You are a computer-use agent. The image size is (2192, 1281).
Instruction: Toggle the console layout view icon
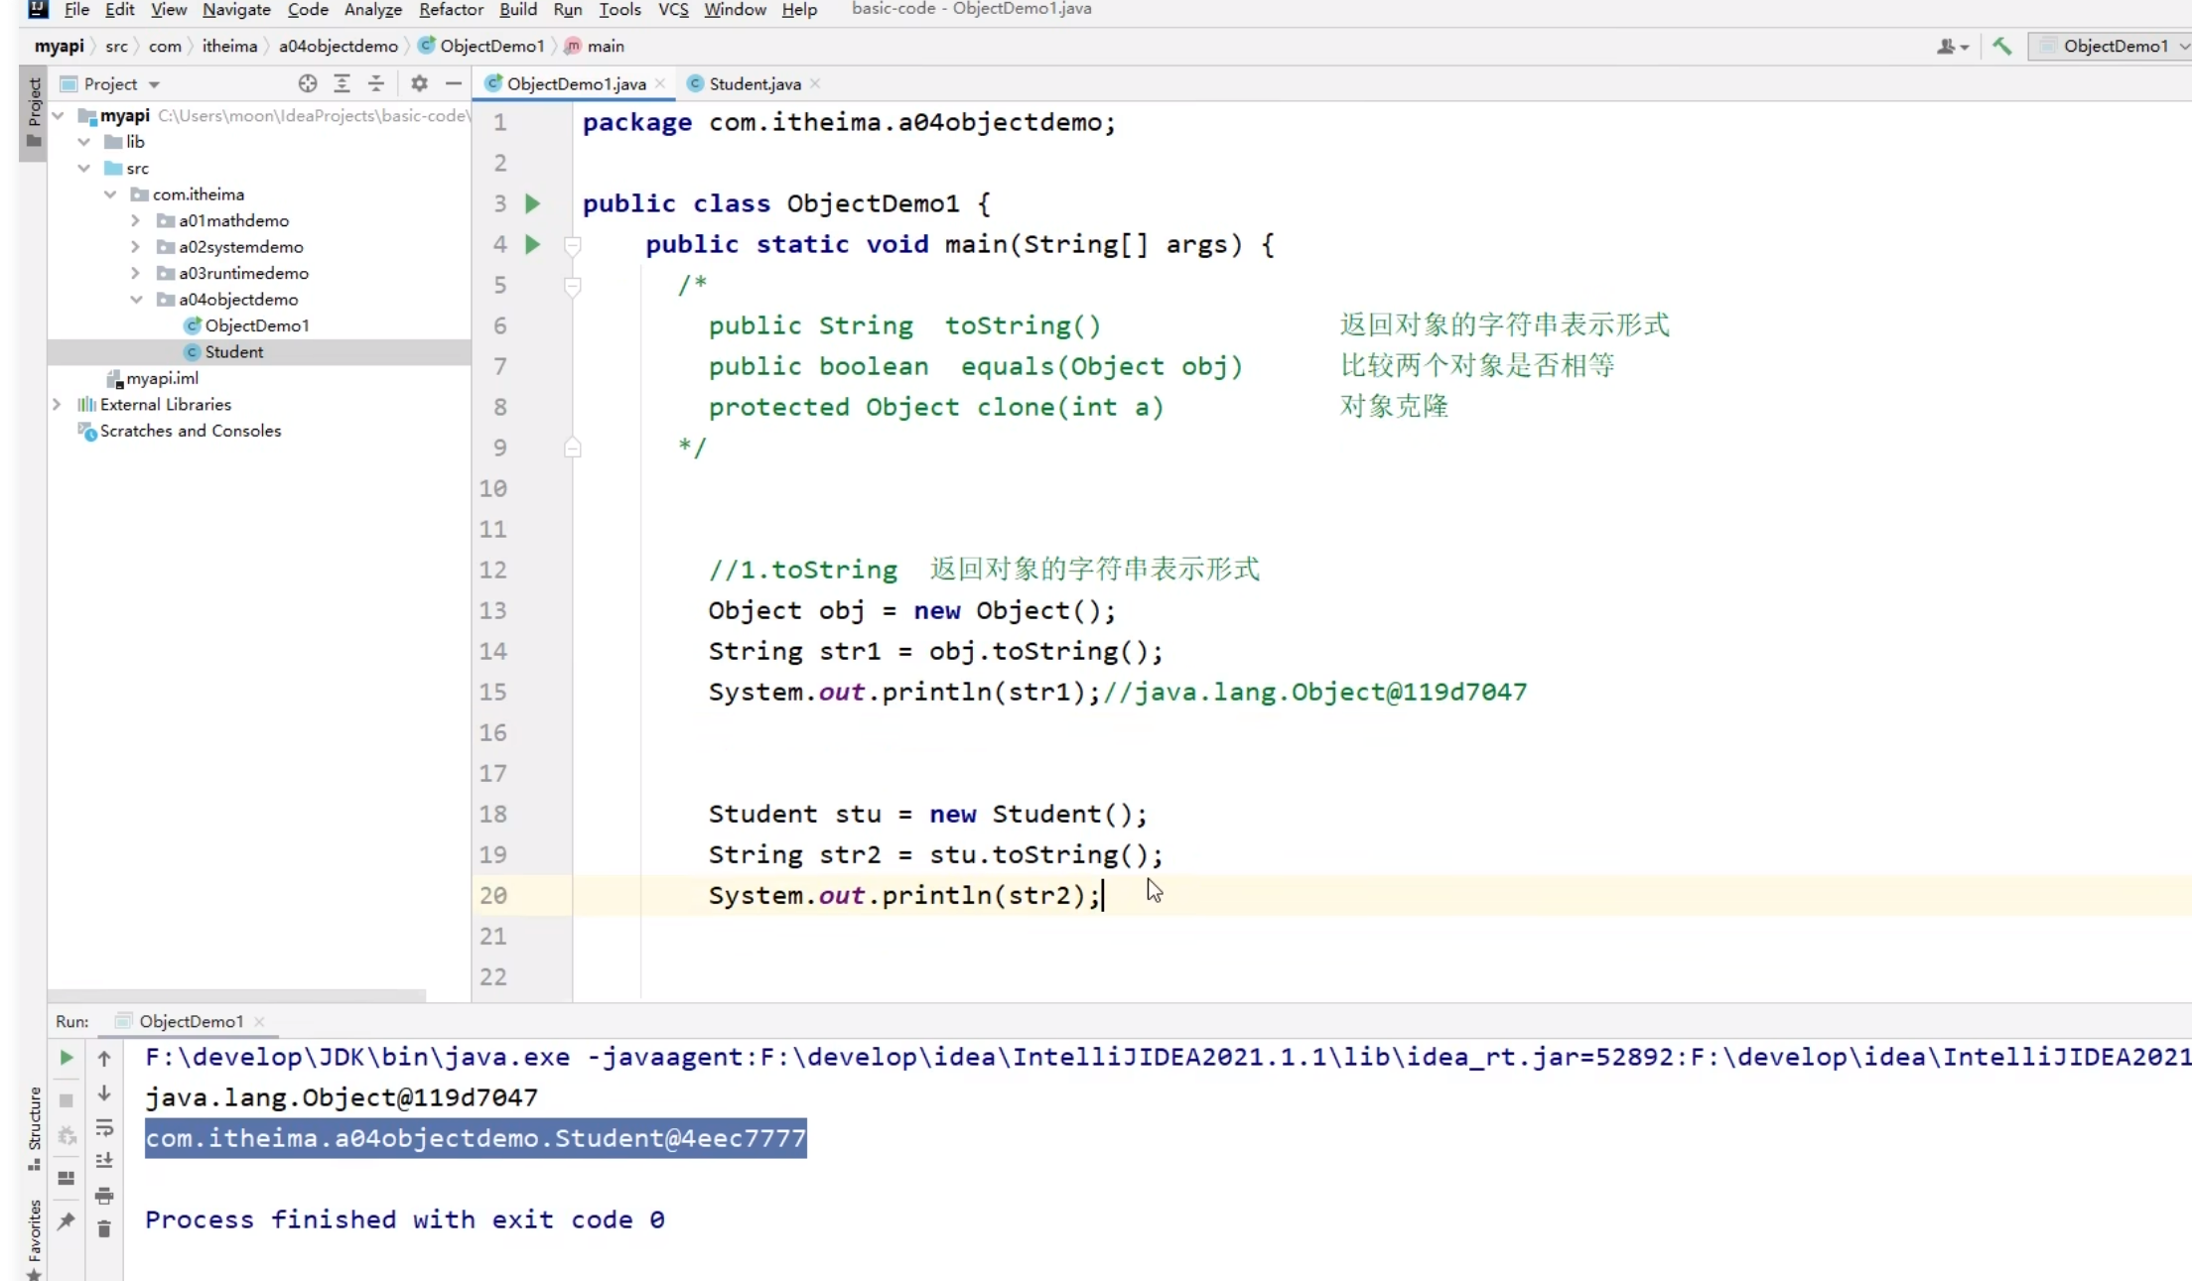66,1177
